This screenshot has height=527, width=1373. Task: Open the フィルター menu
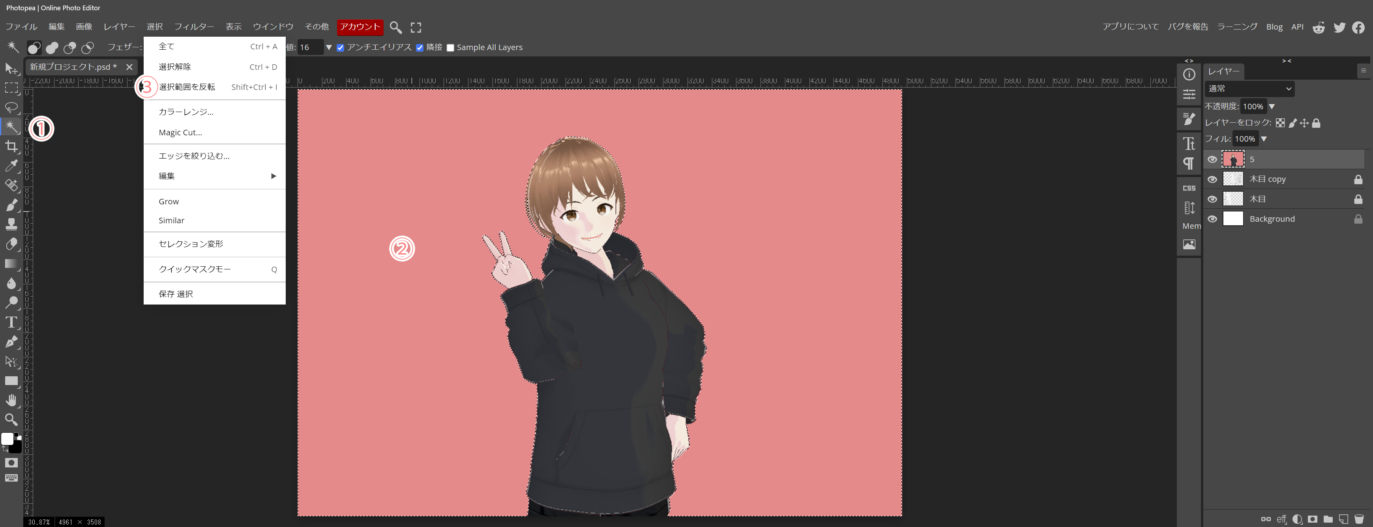[x=194, y=27]
